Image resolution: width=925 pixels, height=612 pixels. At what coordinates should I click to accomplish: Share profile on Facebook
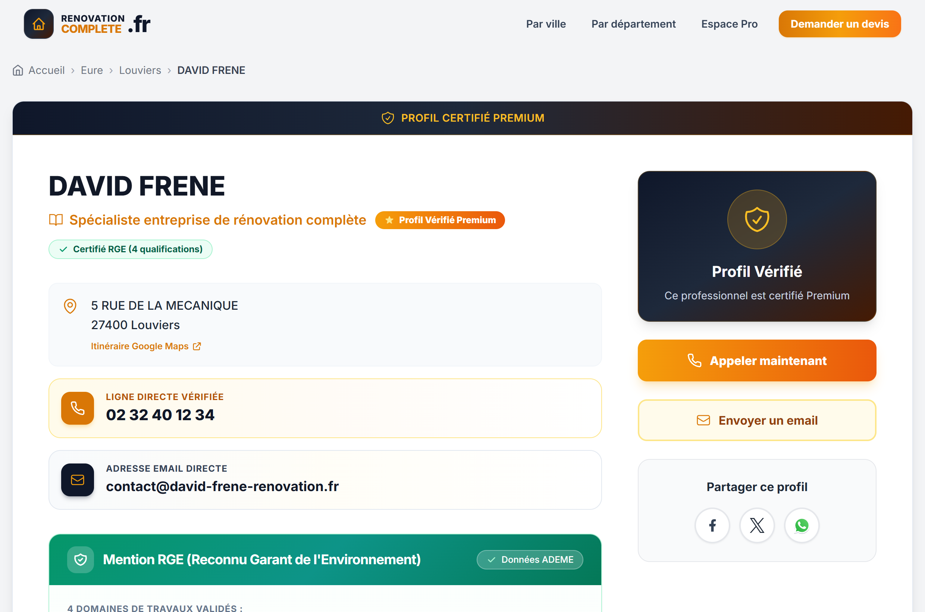[x=712, y=525]
